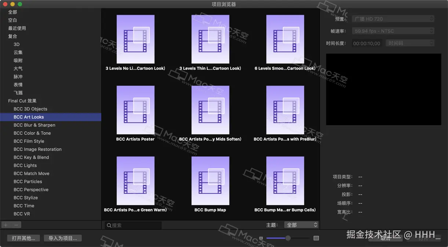
Task: Select the BCC Artists Poster template icon
Action: coord(135,110)
